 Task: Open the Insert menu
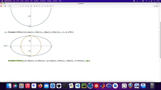[x=22, y=1]
